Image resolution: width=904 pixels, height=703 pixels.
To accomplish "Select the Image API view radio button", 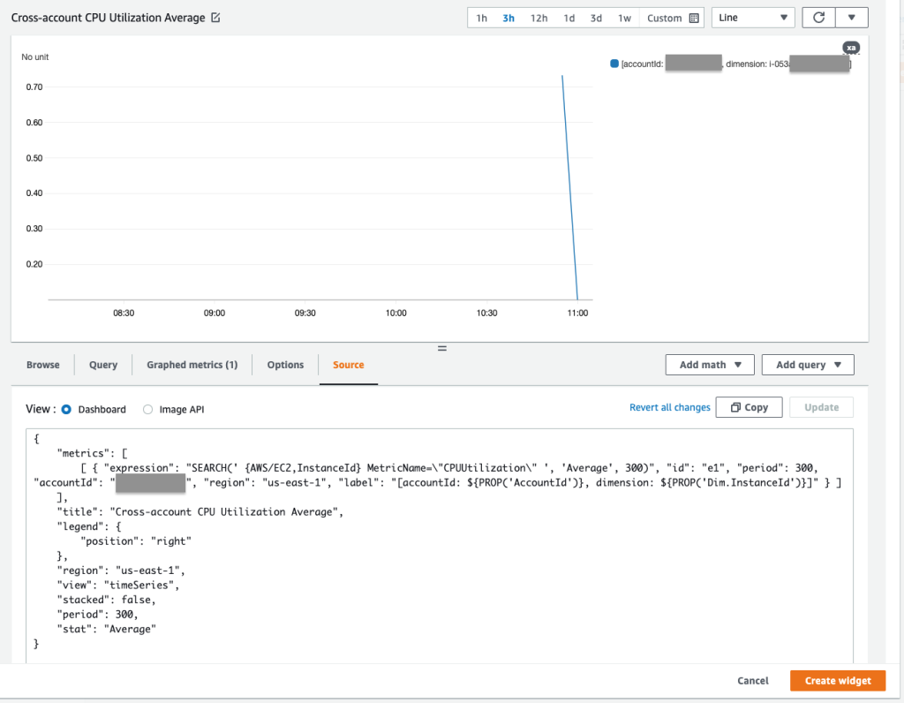I will (147, 409).
